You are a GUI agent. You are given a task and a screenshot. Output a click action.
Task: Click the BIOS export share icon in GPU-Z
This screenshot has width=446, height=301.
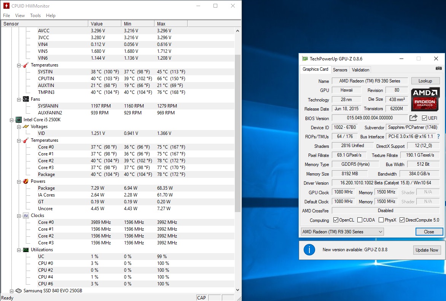pyautogui.click(x=413, y=117)
